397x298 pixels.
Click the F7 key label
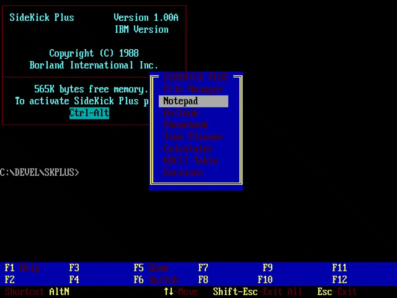tap(203, 268)
